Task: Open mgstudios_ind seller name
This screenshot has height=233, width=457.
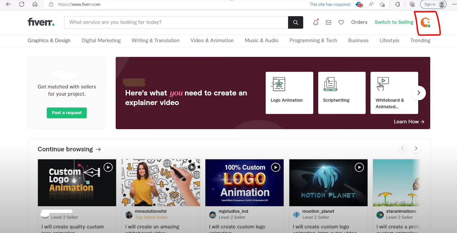Action: tap(233, 211)
